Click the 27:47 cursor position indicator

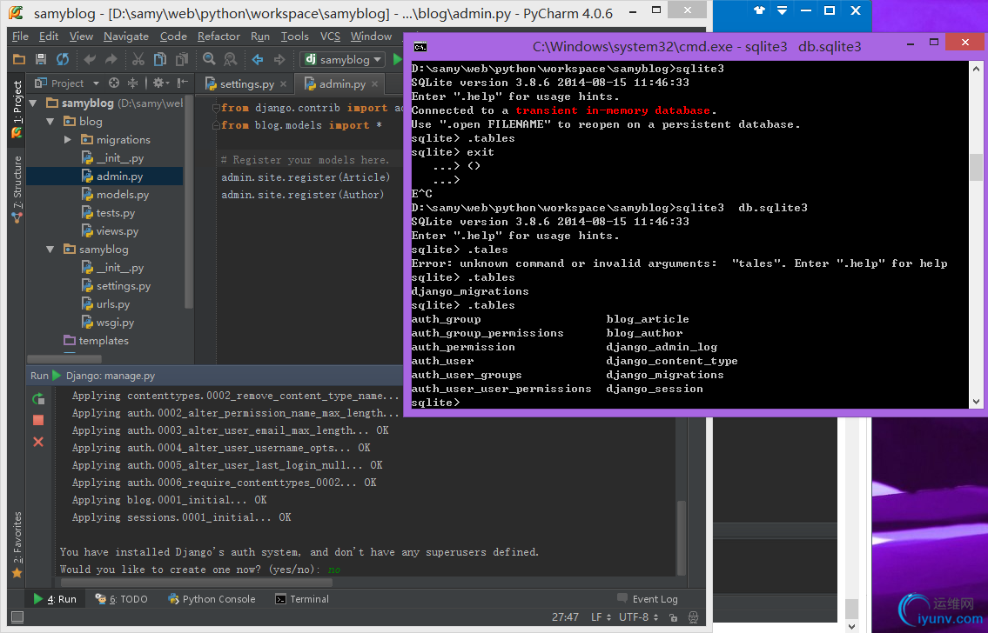pyautogui.click(x=565, y=617)
